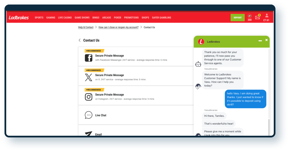Open the Live Chat contact option
289x151 pixels.
(x=136, y=115)
